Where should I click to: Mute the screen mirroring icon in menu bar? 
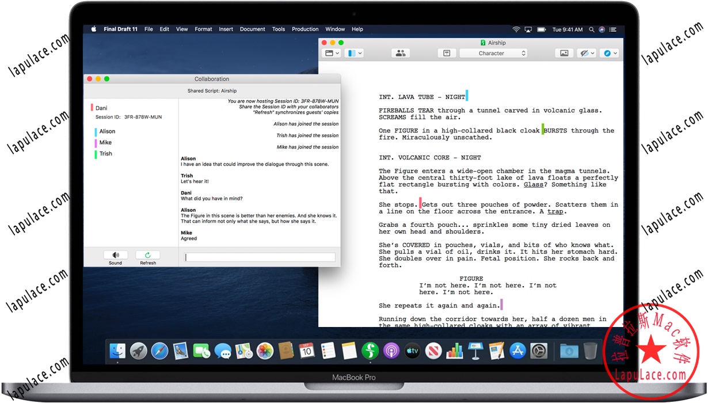[x=528, y=29]
